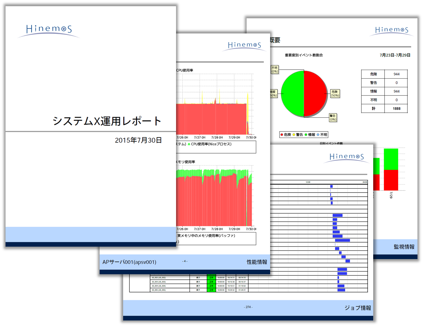Click the Hinemos logo on the ジョブ情報 page

[346, 158]
